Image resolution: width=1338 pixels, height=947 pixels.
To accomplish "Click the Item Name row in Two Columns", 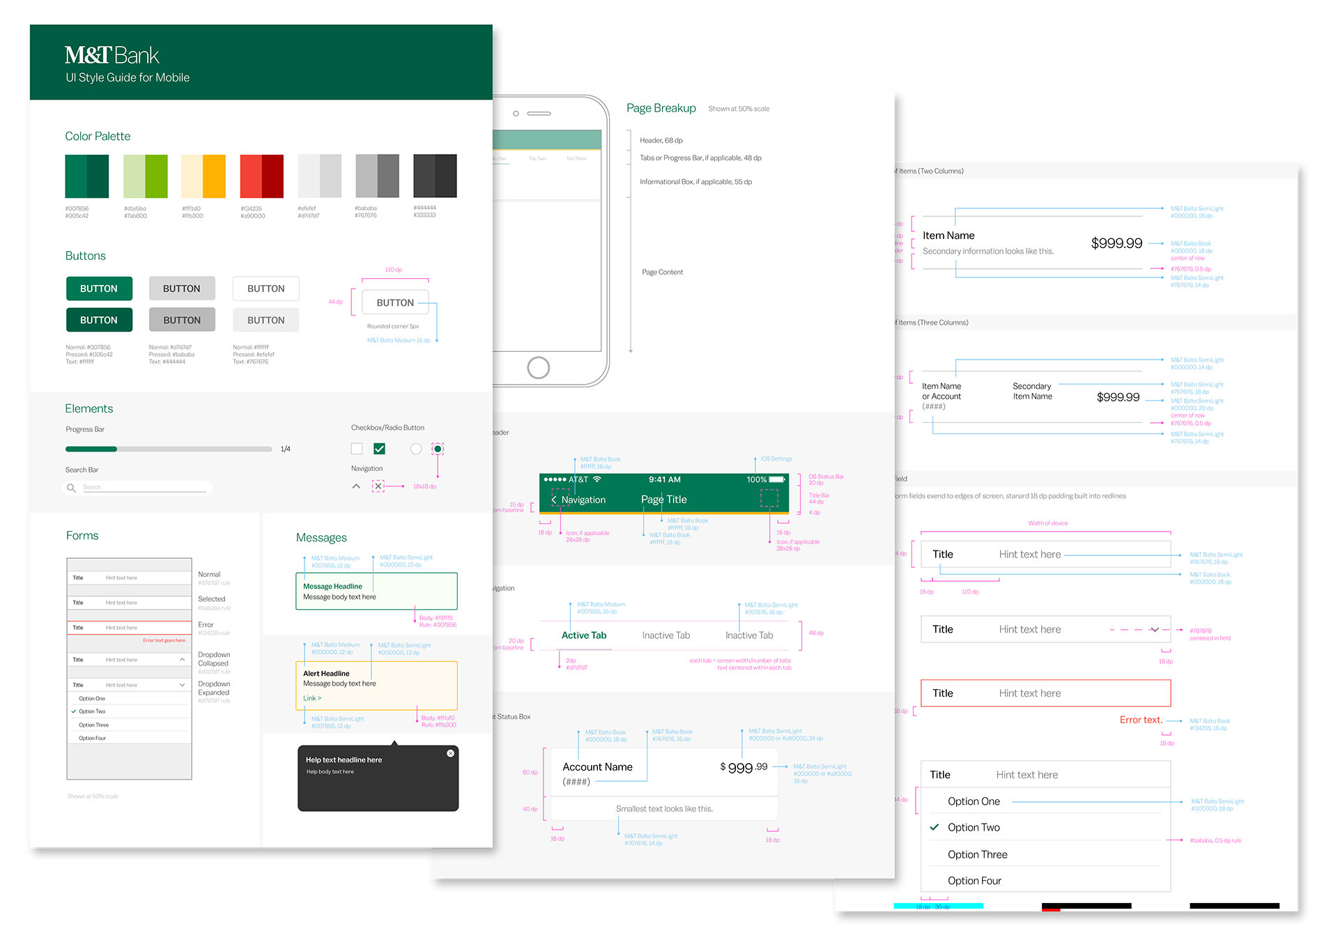I will (x=1032, y=243).
